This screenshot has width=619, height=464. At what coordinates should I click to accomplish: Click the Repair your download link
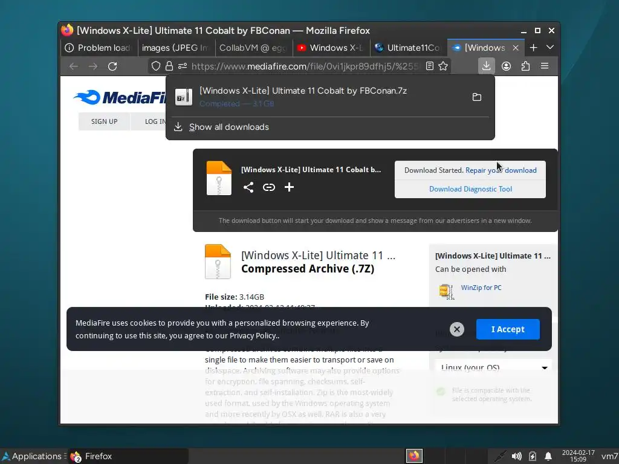(x=501, y=170)
